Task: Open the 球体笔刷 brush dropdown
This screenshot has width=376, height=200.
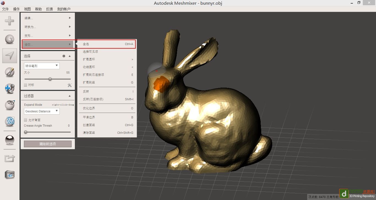Action: [x=42, y=66]
